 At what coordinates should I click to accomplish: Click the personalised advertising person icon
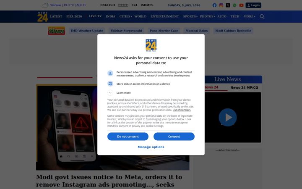click(x=110, y=73)
